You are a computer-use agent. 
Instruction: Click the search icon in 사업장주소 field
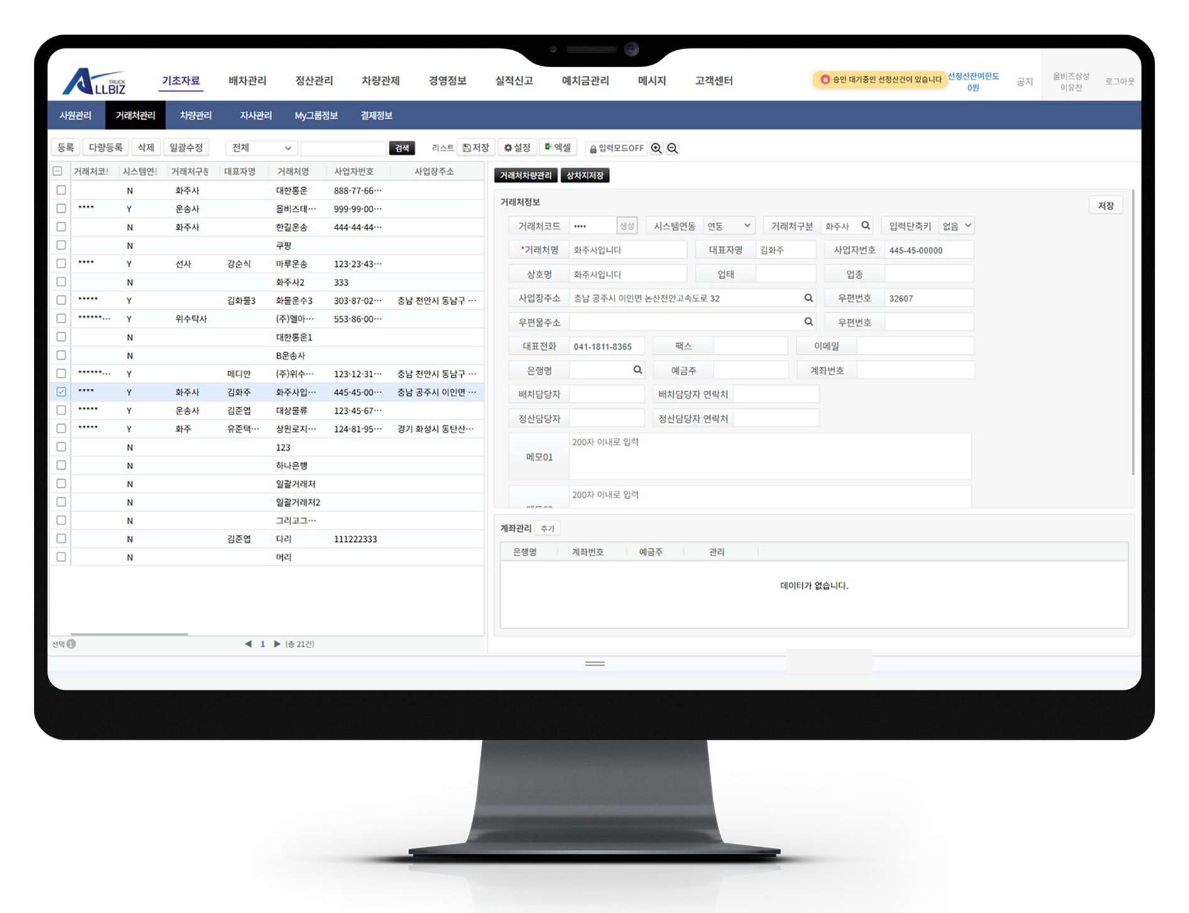point(809,298)
